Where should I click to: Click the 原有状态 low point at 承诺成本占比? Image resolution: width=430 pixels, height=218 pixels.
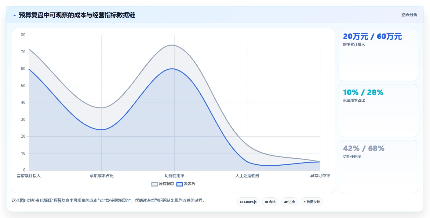[x=101, y=108]
